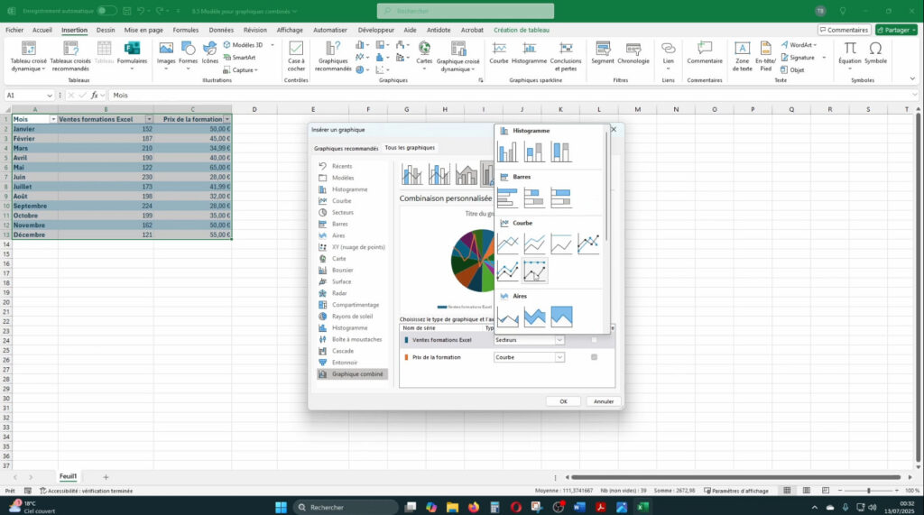Switch to Graphiques recommandés tab
The width and height of the screenshot is (924, 515).
click(x=346, y=148)
